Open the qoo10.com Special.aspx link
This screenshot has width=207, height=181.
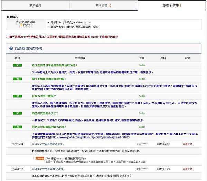pyautogui.click(x=91, y=137)
